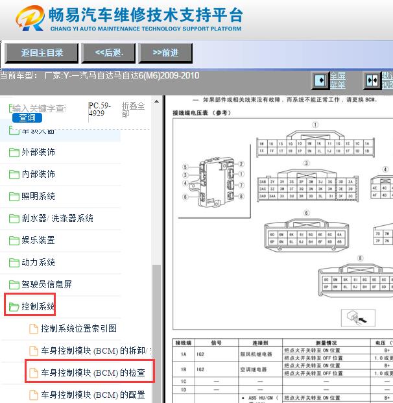Click terminal 1A table cell
Viewport: 393px width, 403px height.
click(x=184, y=354)
